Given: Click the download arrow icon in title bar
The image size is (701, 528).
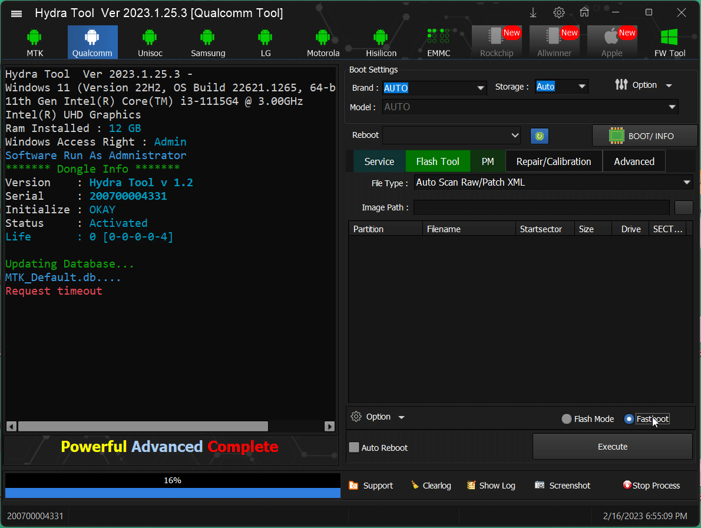Looking at the screenshot, I should (x=533, y=13).
